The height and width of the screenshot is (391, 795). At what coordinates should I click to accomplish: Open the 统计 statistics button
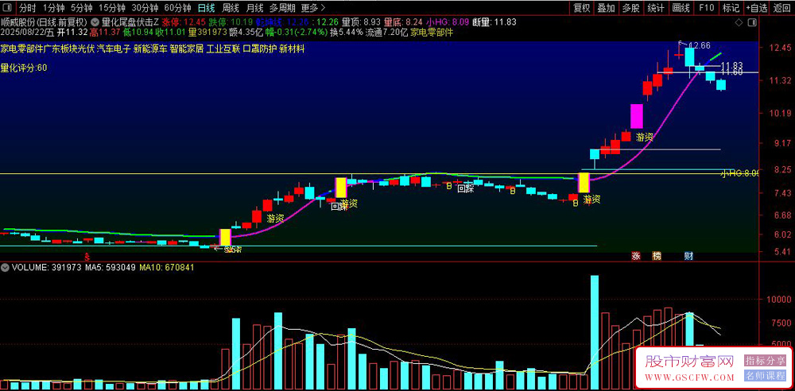[656, 8]
